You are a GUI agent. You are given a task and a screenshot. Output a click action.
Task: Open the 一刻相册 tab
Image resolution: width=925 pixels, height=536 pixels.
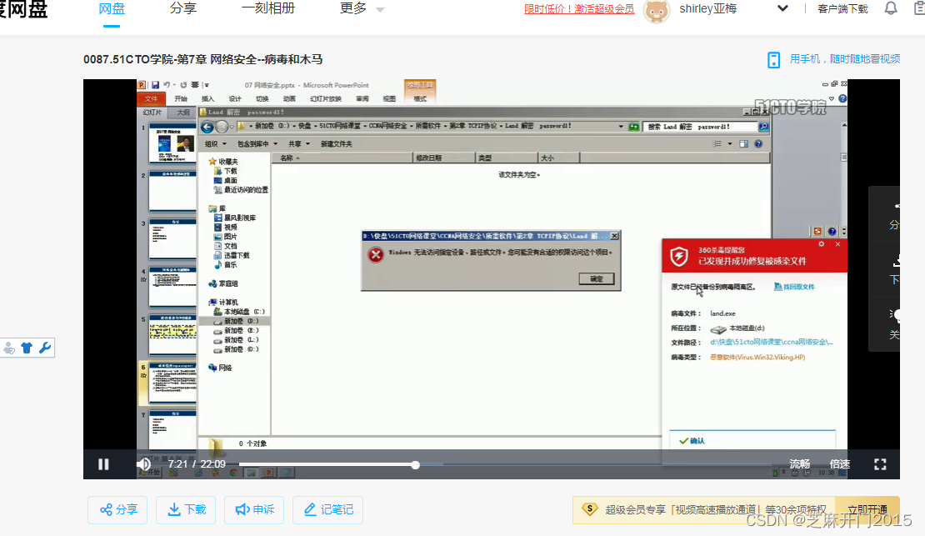[268, 9]
